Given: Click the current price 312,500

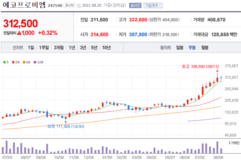Looking at the screenshot, I should [20, 23].
